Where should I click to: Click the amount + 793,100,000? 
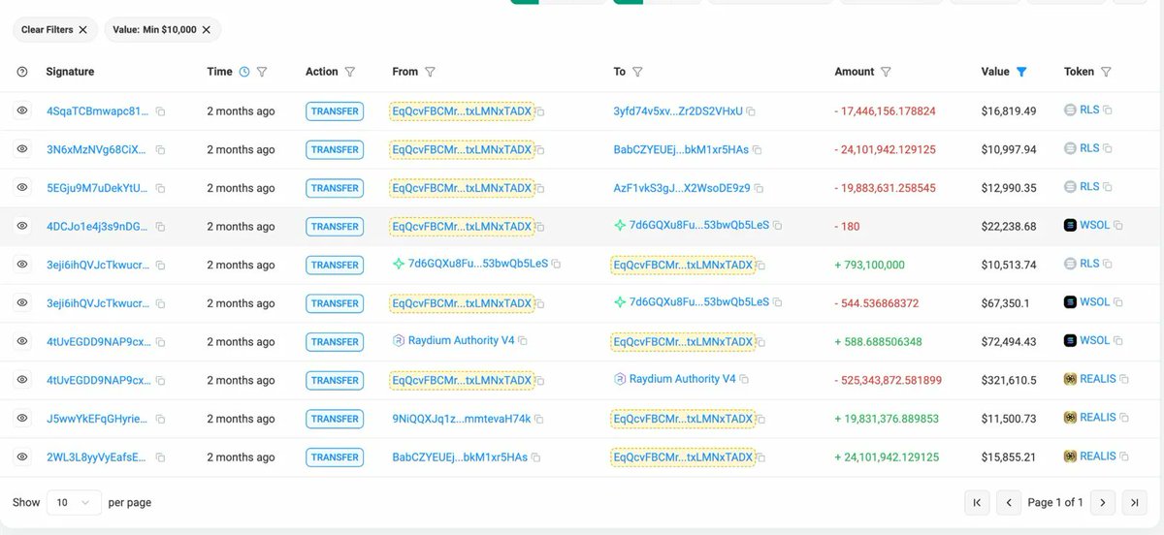point(869,265)
